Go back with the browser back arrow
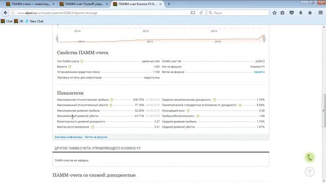Screen dimensions: 326x183 point(5,13)
